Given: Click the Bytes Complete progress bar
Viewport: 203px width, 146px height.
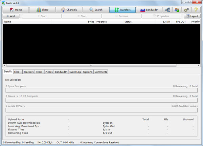Looking at the screenshot, I should (x=101, y=90).
